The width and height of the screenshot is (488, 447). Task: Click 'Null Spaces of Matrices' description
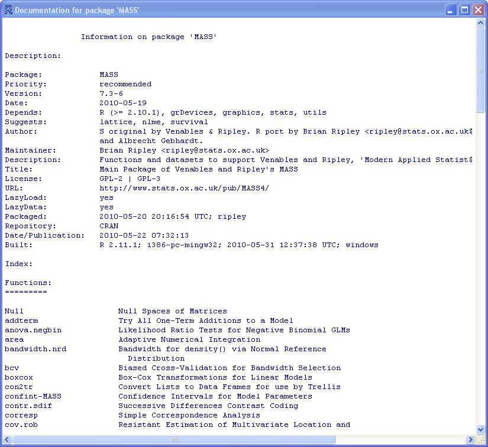(173, 311)
